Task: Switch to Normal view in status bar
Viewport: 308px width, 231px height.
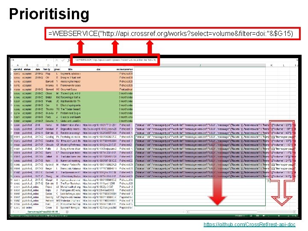Action: point(251,216)
